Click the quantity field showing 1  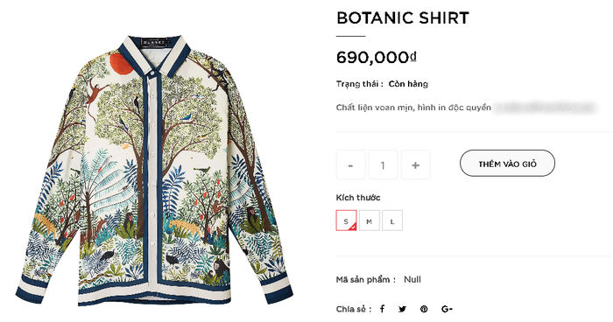click(384, 164)
